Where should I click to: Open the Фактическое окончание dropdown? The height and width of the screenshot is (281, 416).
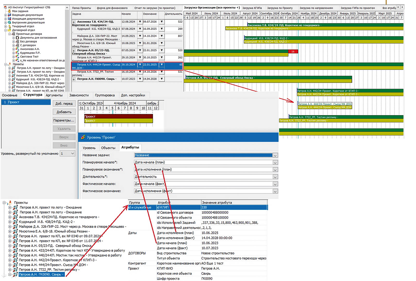[x=275, y=191]
